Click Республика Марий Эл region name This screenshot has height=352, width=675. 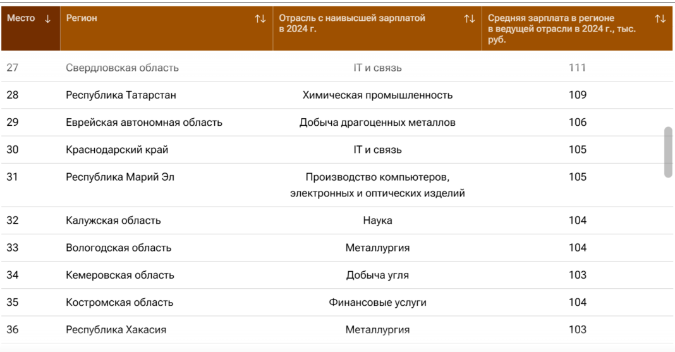click(x=120, y=177)
